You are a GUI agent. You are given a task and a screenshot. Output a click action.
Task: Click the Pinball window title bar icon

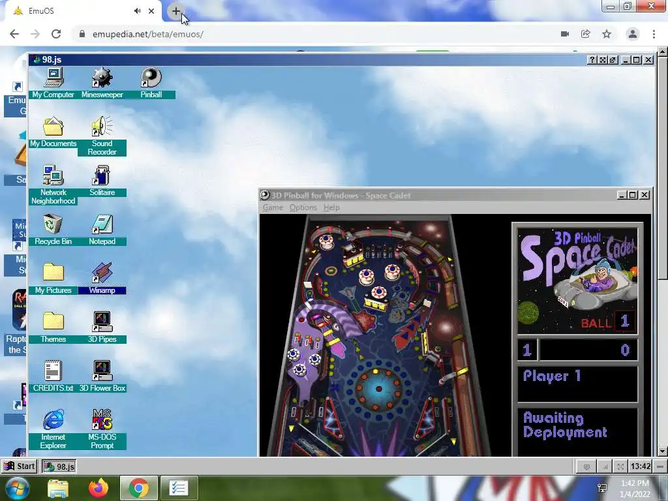click(265, 195)
